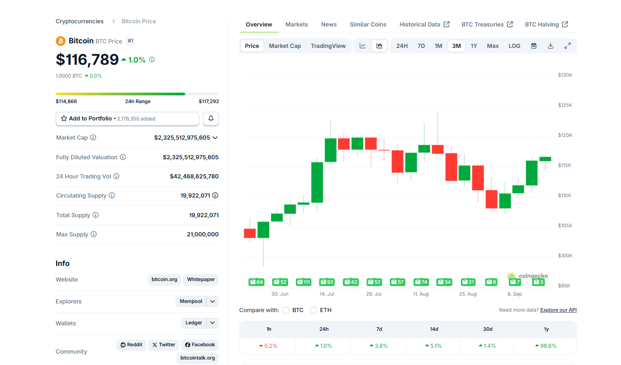Enable BTC comparison checkbox
The width and height of the screenshot is (621, 365).
click(x=286, y=310)
